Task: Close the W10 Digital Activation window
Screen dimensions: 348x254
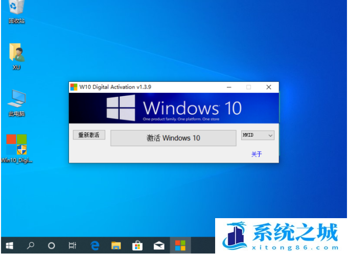Action: [269, 87]
